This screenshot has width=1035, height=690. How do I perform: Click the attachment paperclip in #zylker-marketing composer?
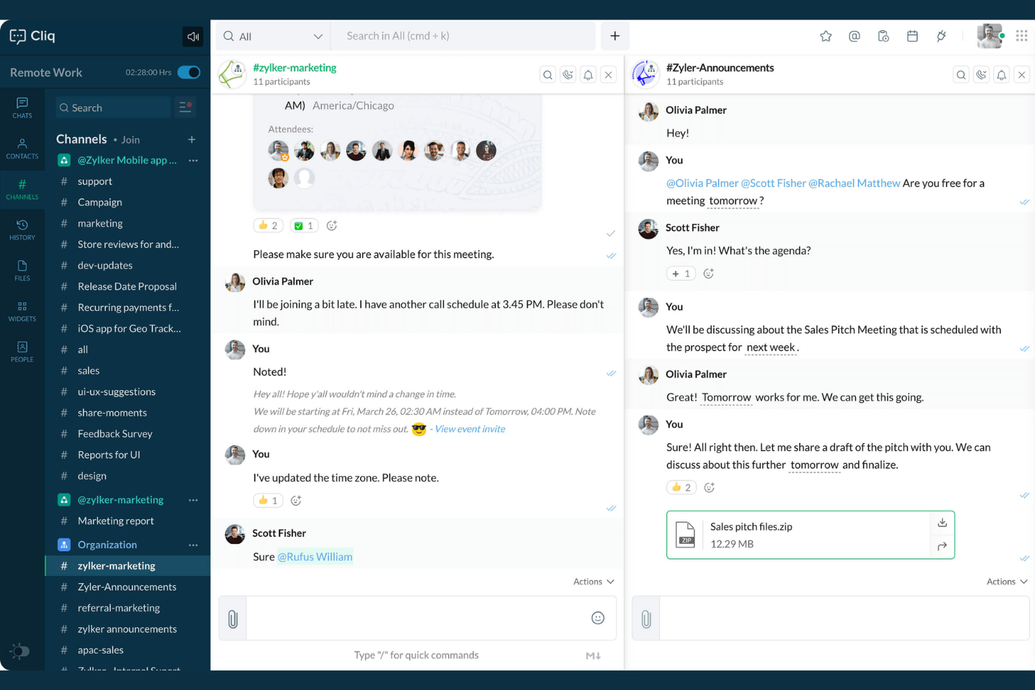tap(233, 619)
